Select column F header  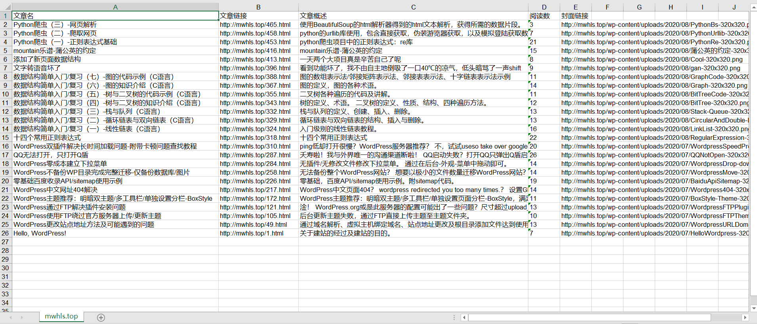click(x=607, y=7)
